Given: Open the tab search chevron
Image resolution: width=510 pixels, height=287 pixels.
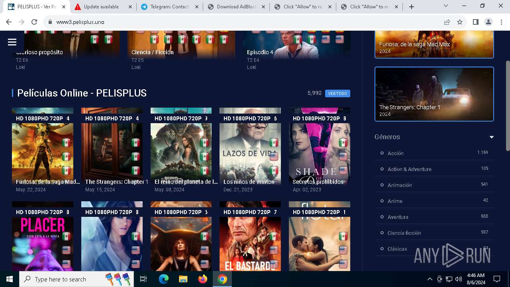Looking at the screenshot, I should point(446,6).
